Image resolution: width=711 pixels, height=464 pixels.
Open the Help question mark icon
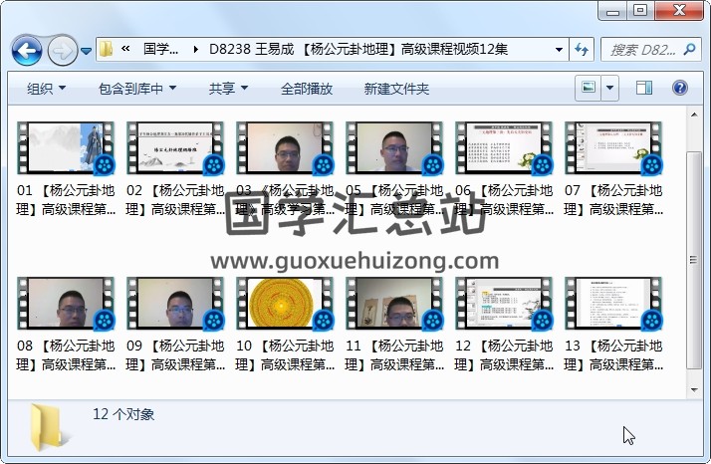pos(681,88)
